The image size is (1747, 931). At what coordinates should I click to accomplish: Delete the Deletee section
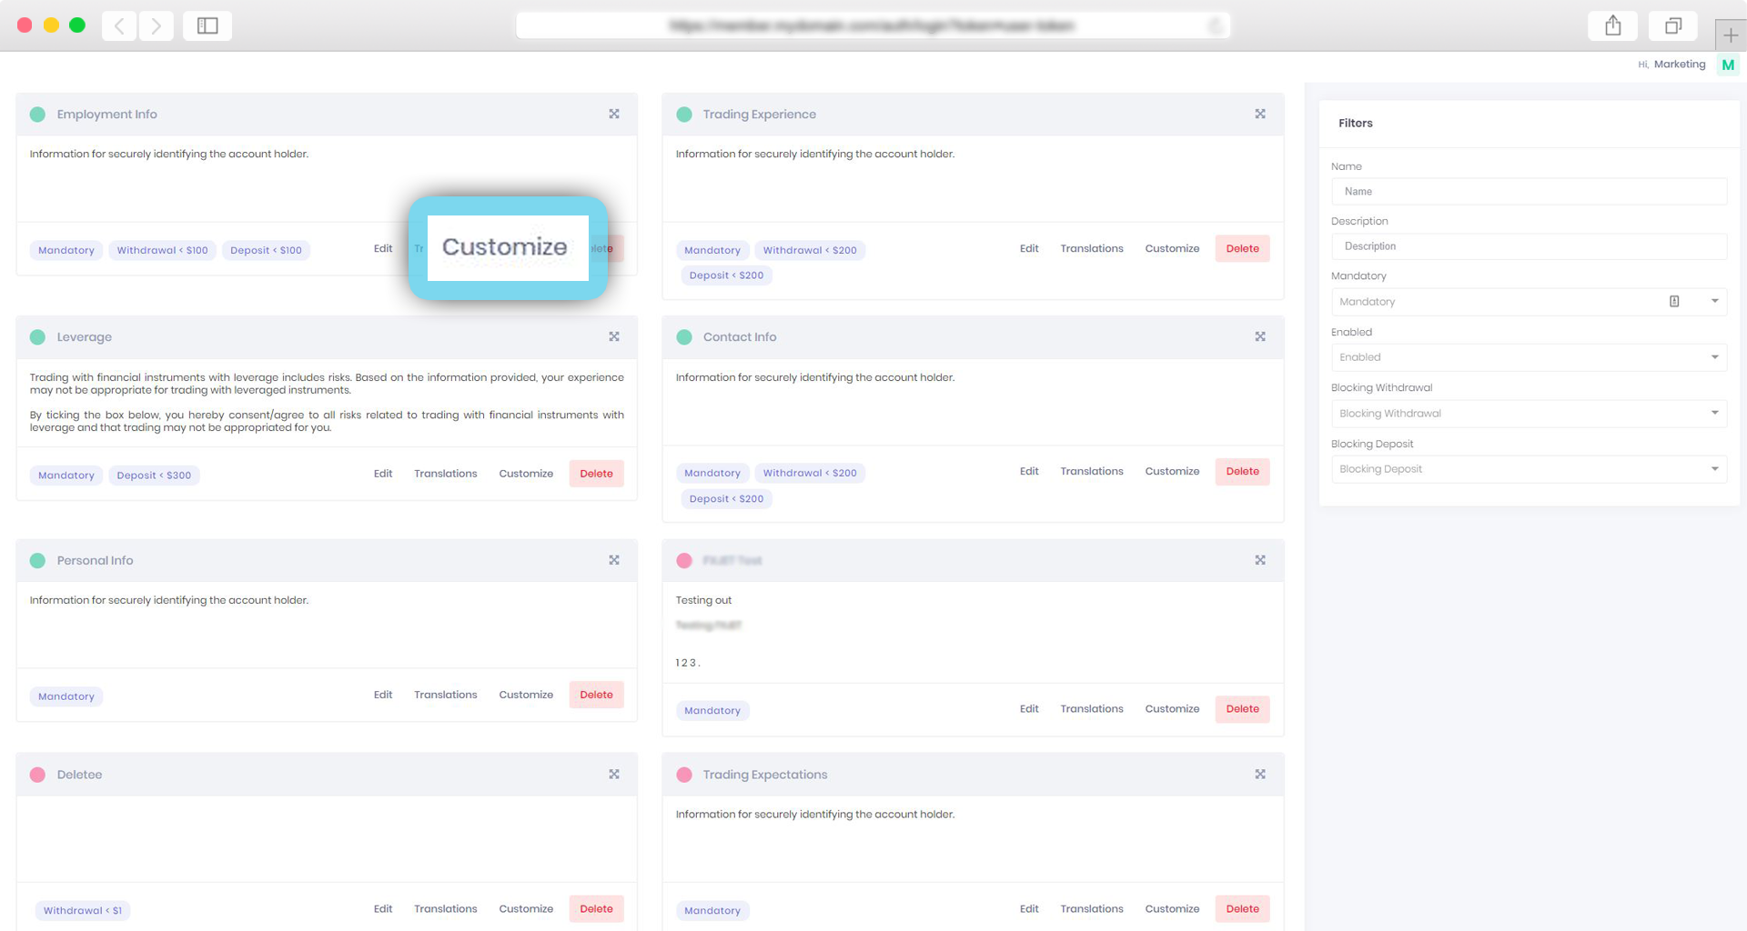click(x=596, y=909)
